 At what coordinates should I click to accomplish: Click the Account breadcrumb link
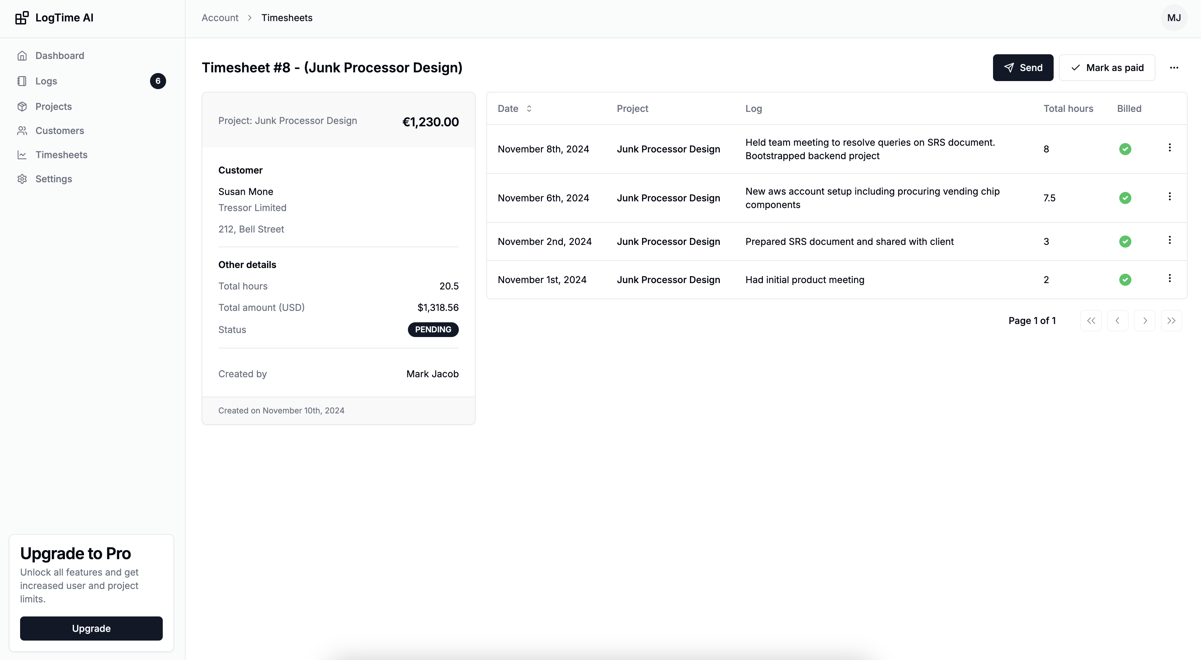[220, 18]
